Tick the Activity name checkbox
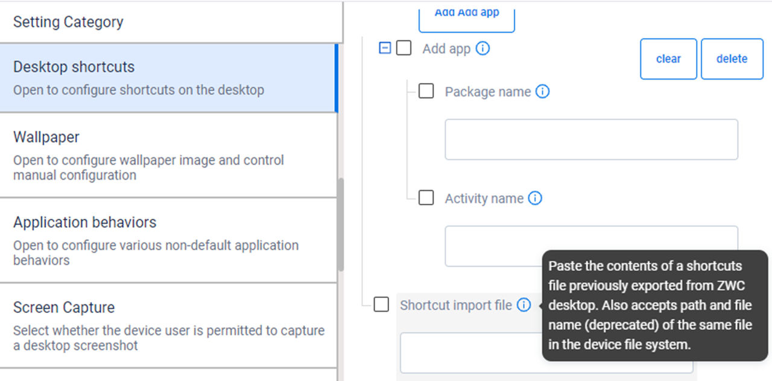This screenshot has width=772, height=381. coord(426,198)
